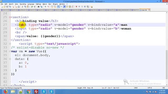
Task: Open the File menu
Action: point(2,4)
